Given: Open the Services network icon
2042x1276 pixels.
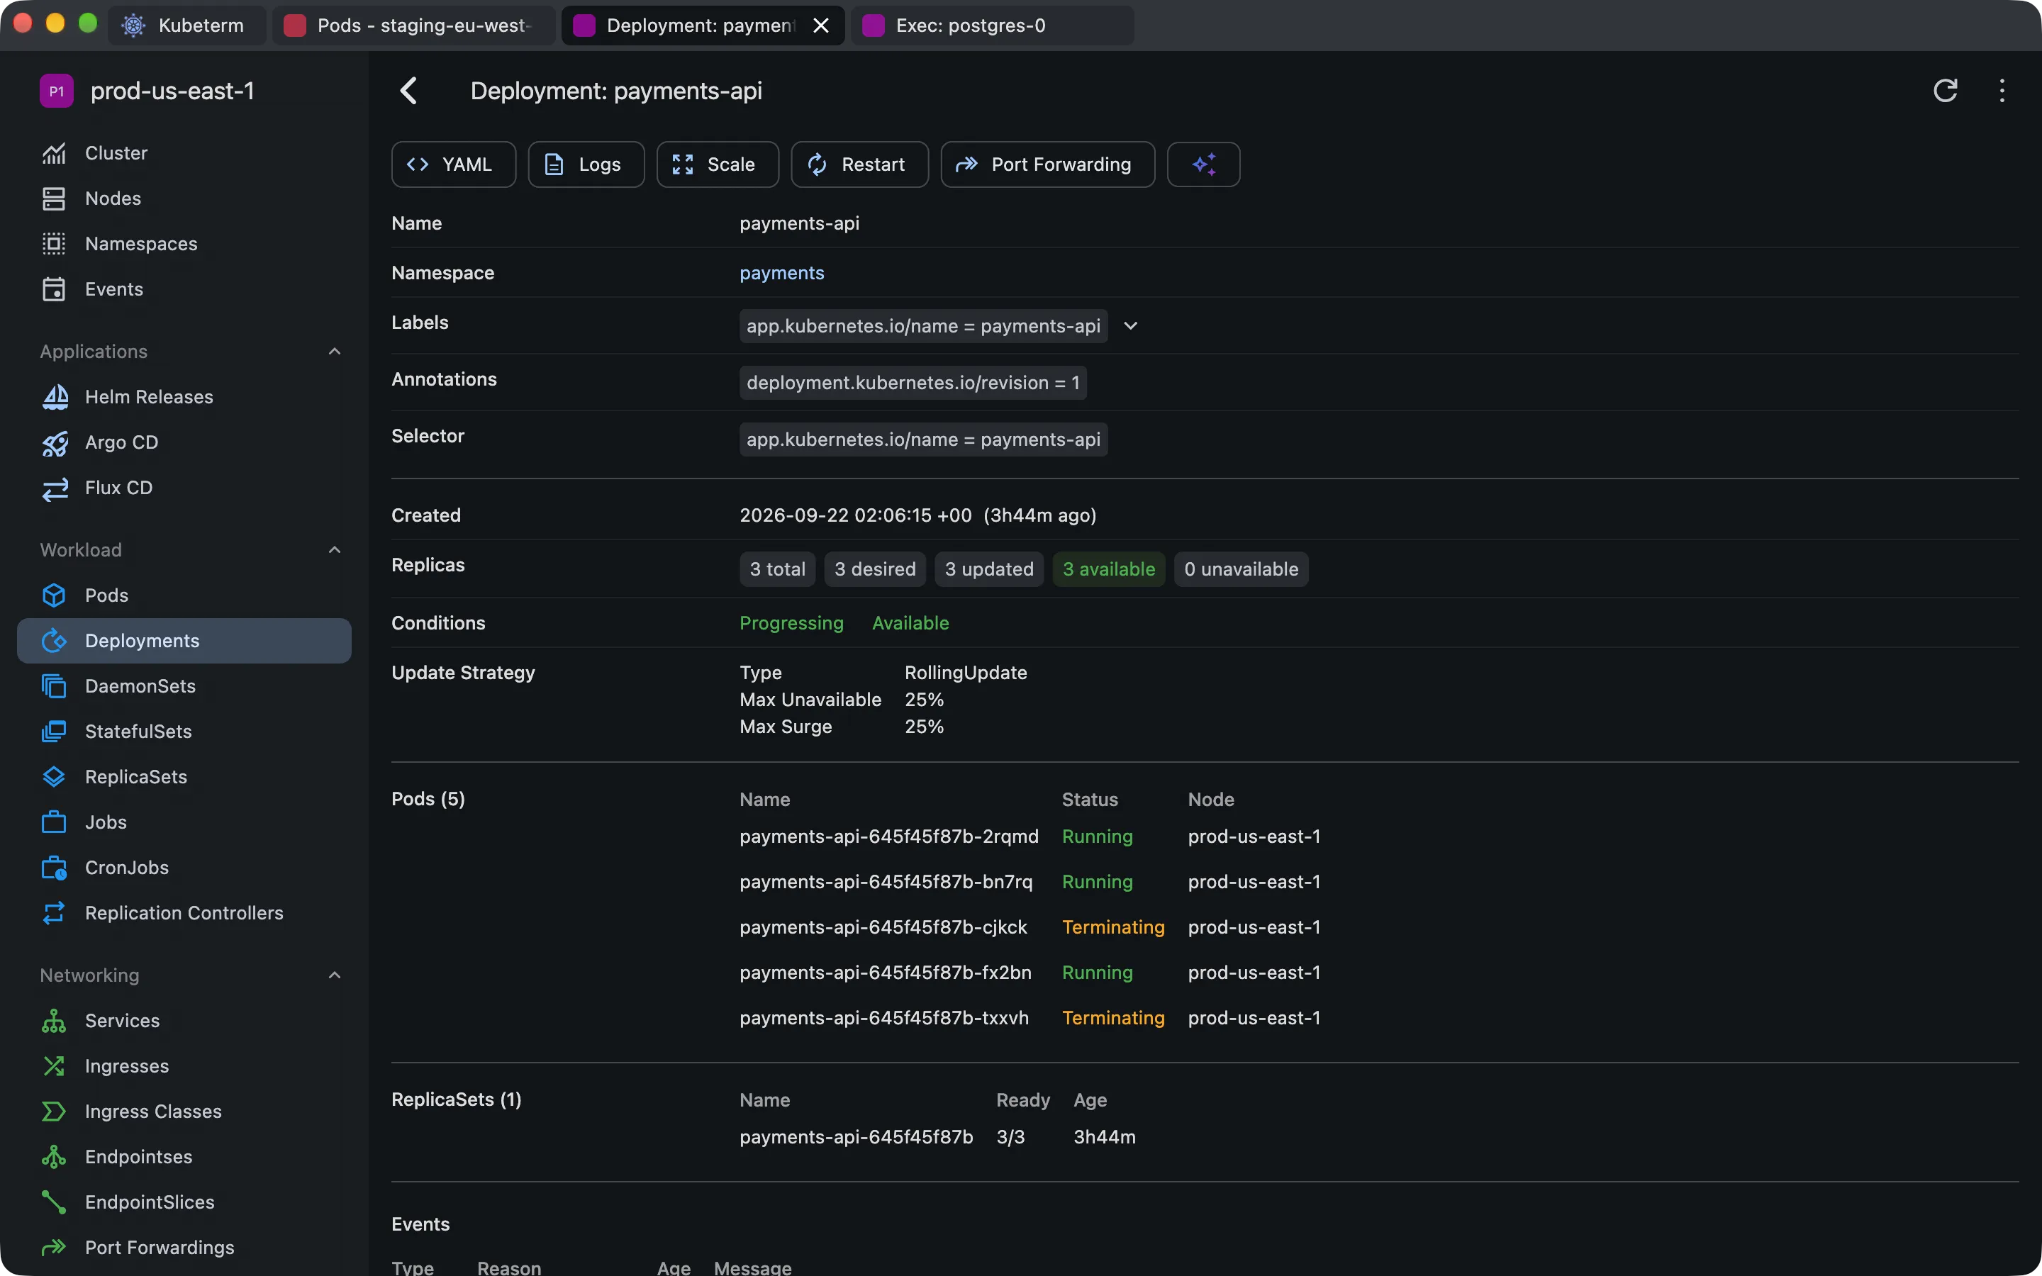Looking at the screenshot, I should pos(54,1020).
